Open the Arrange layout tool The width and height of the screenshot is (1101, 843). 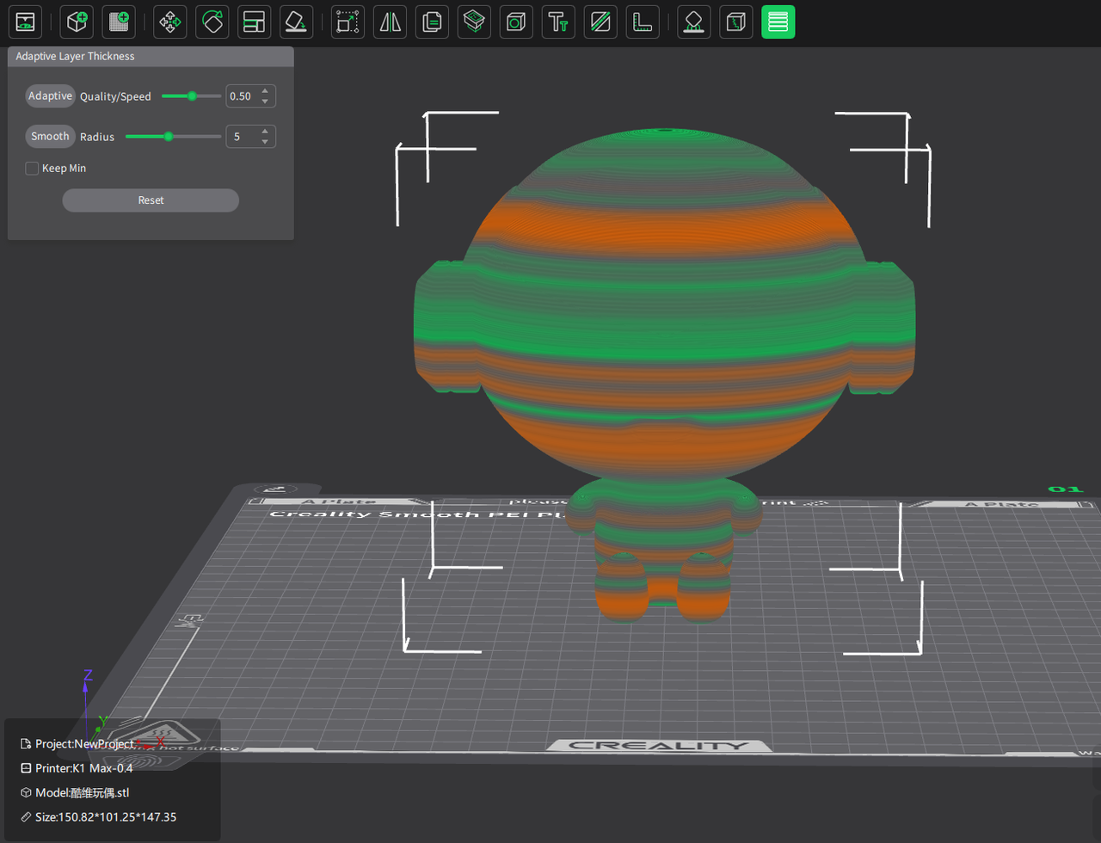pos(255,22)
